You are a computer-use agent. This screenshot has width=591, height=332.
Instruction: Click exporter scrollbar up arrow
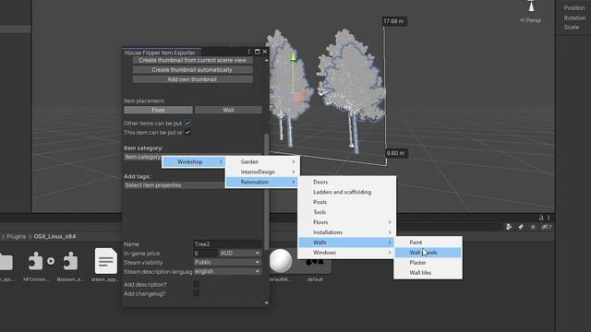[x=267, y=60]
